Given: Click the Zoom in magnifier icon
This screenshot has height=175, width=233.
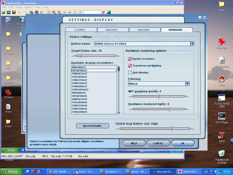Looking at the screenshot, I should coord(54,12).
